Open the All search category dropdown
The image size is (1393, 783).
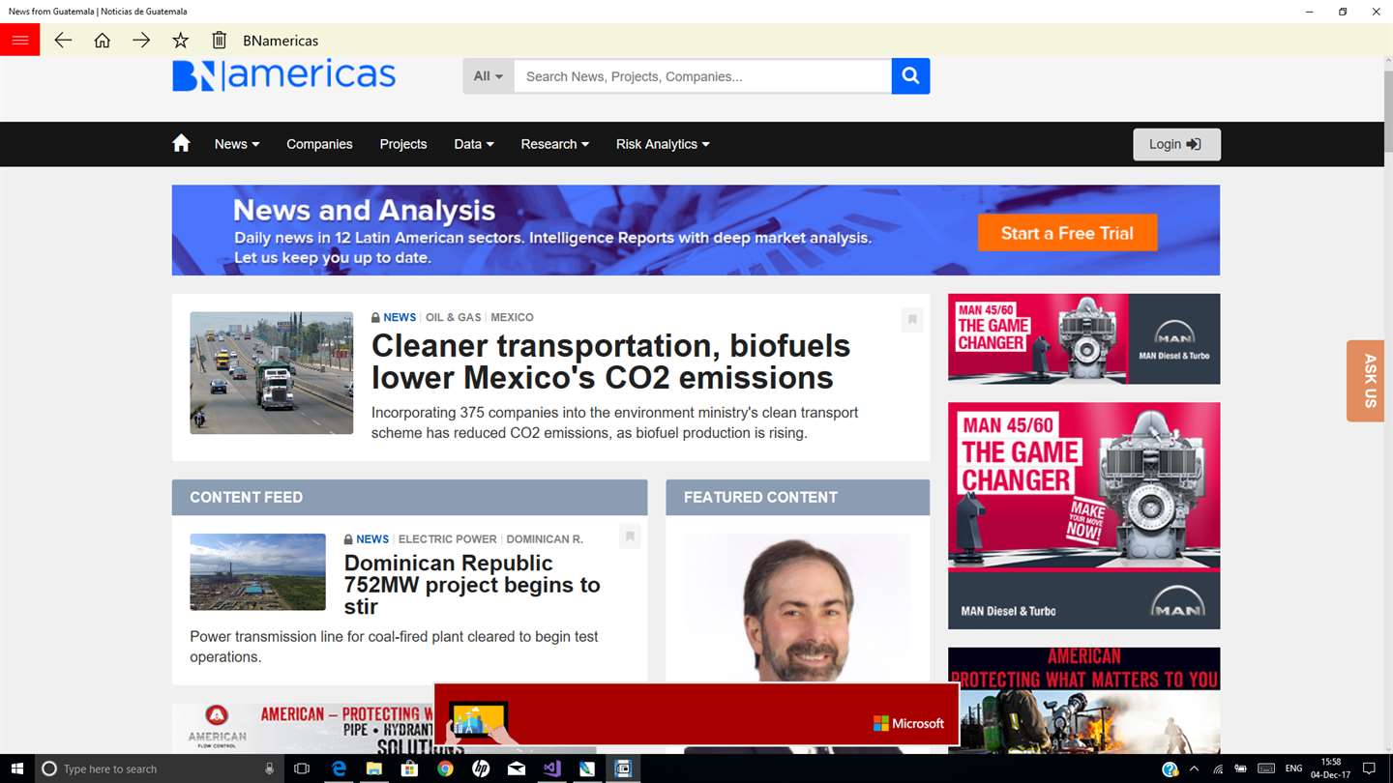pyautogui.click(x=489, y=76)
